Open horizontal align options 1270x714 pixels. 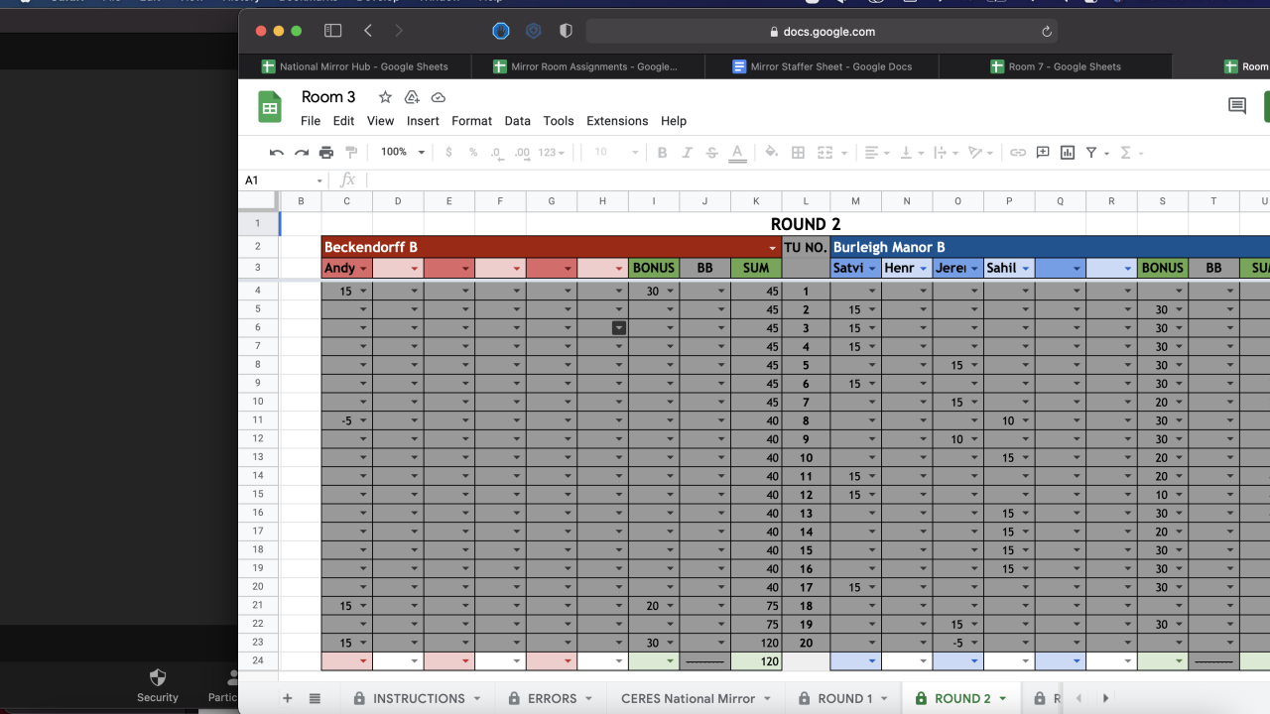coord(877,153)
